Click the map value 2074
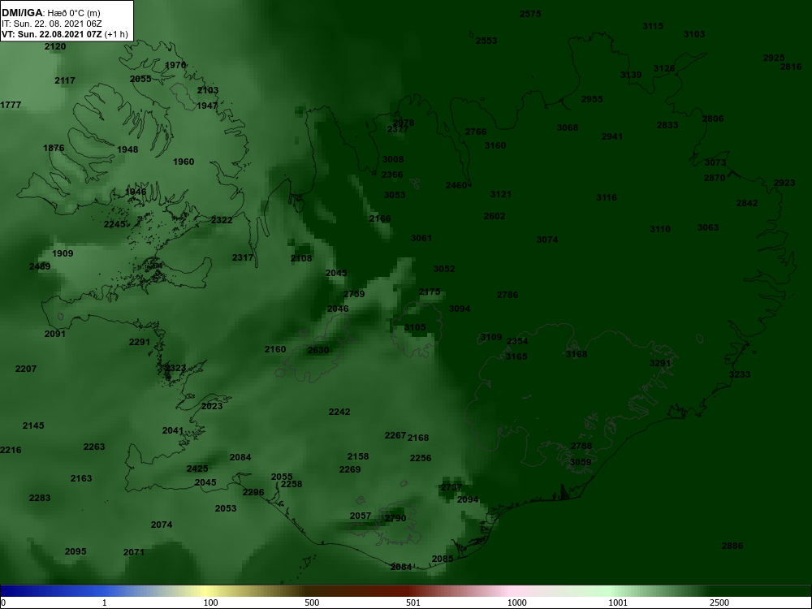 pos(162,525)
